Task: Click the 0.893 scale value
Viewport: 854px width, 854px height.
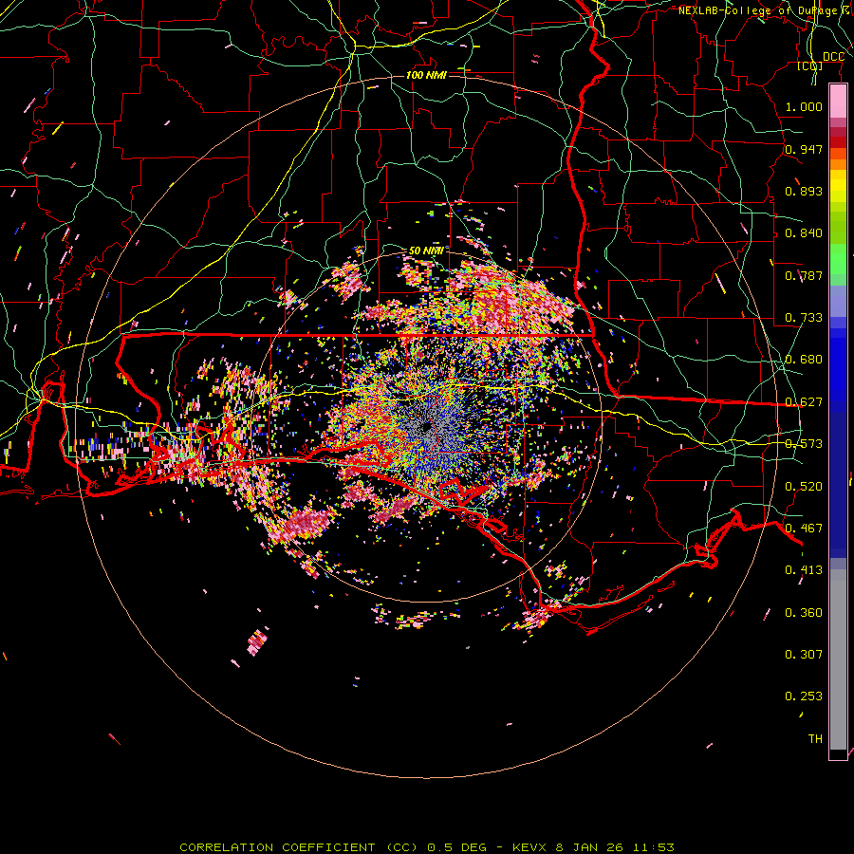Action: click(804, 191)
